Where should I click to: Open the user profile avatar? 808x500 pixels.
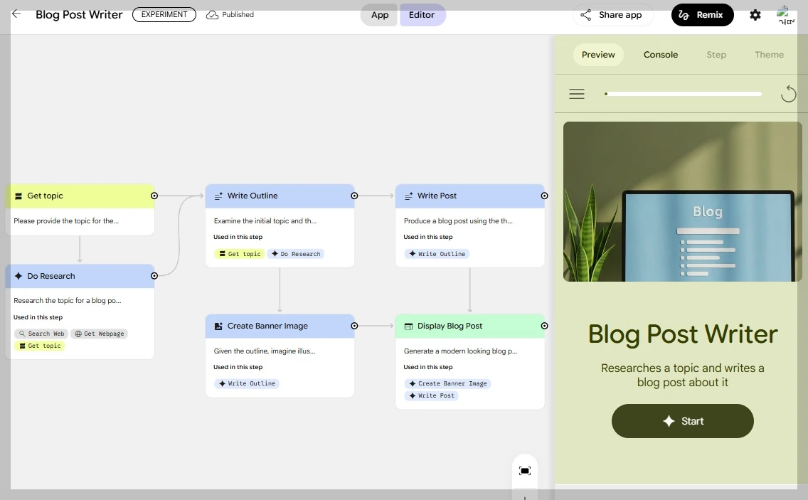786,14
